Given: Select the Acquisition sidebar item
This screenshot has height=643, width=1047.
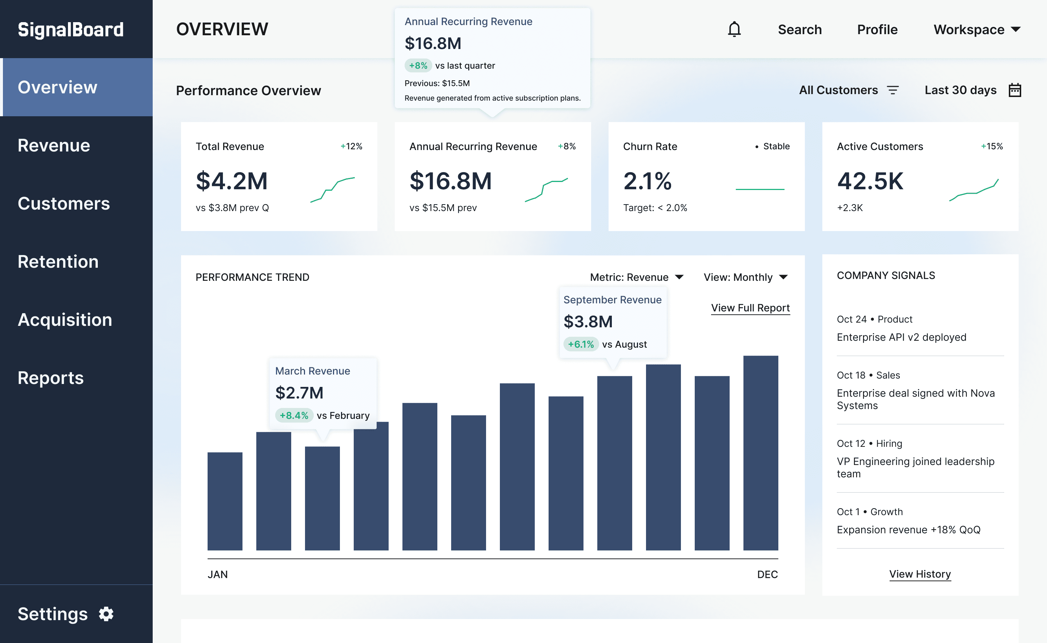Looking at the screenshot, I should pos(65,320).
